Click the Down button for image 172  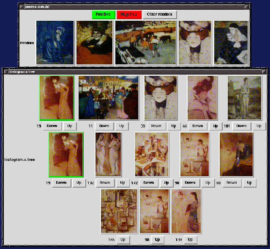[x=149, y=183]
